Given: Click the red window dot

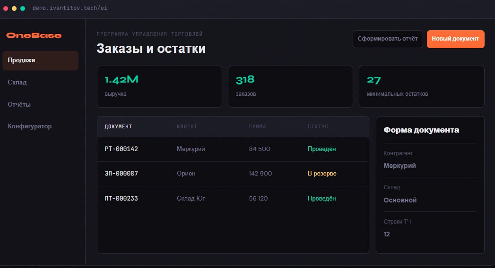Looking at the screenshot, I should click(x=6, y=8).
